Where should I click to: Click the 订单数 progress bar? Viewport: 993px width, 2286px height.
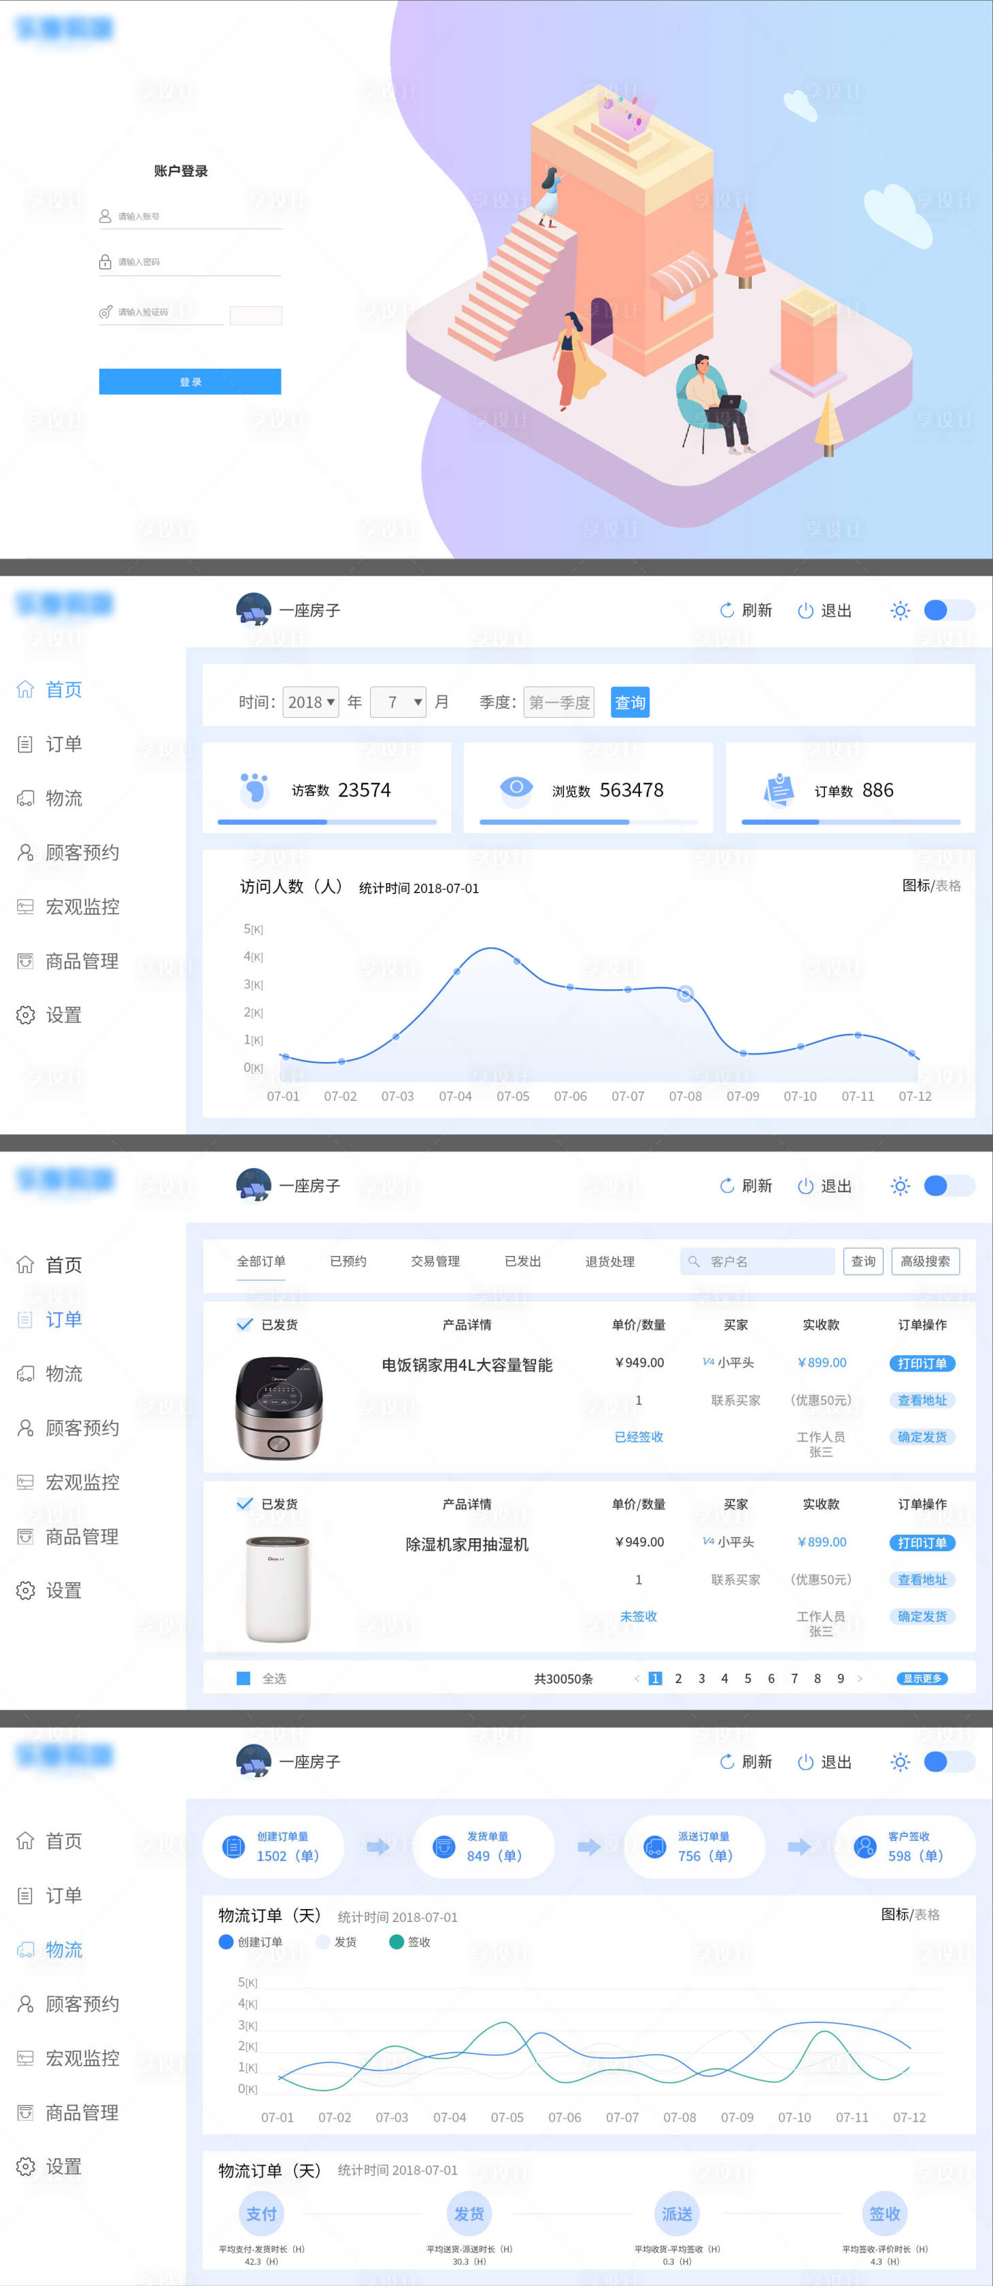coord(851,822)
